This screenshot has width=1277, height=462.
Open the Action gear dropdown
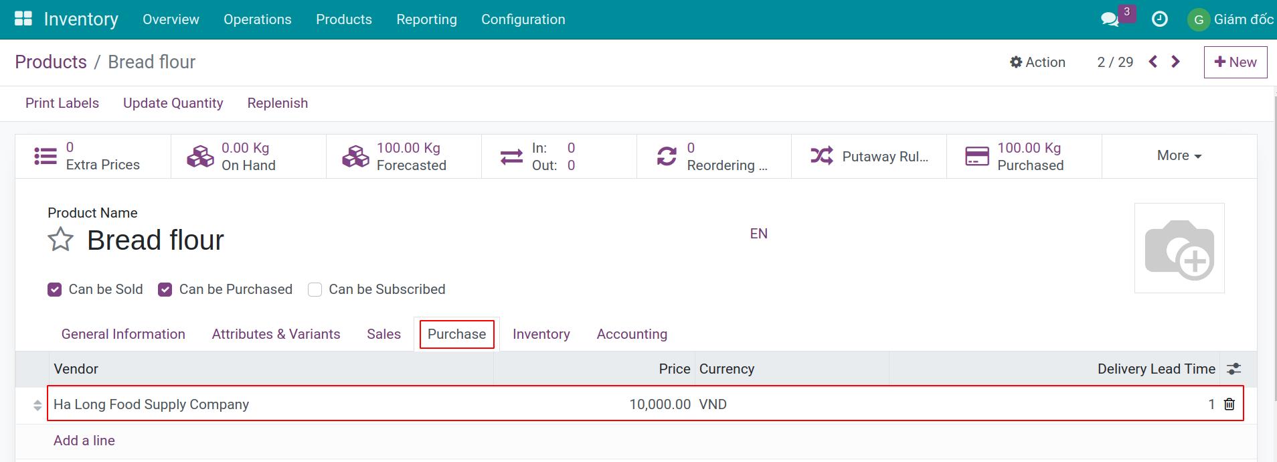point(1037,62)
